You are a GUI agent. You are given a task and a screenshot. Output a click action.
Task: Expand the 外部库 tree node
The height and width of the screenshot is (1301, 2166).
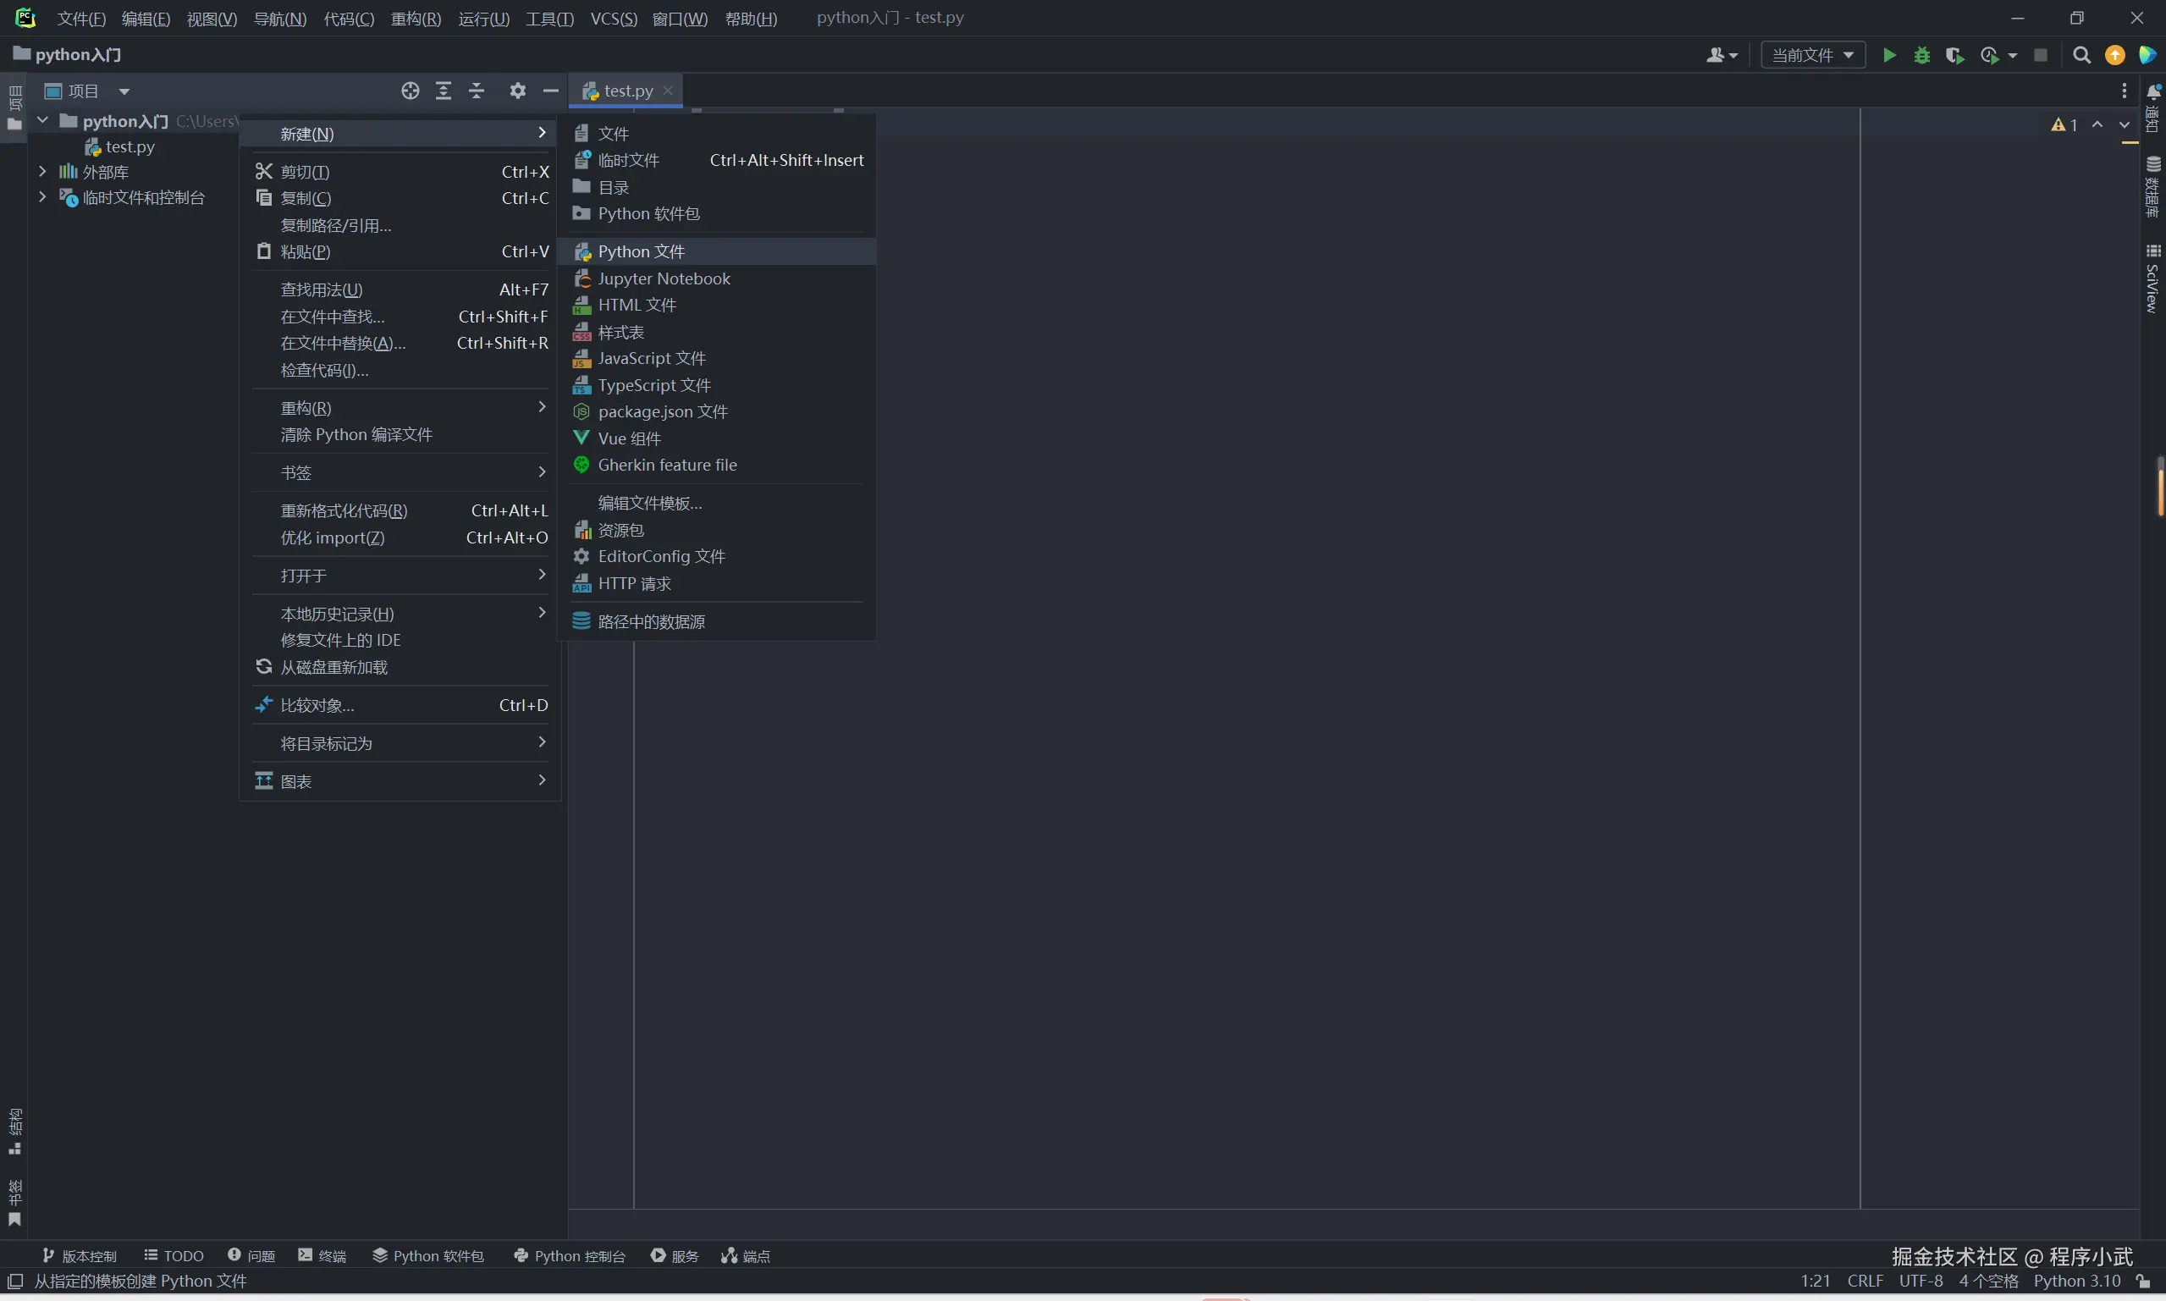(42, 172)
